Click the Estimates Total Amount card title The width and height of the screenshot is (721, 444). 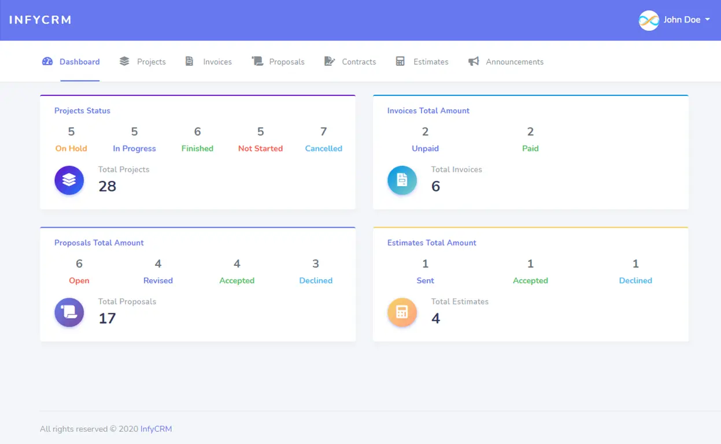(x=432, y=243)
